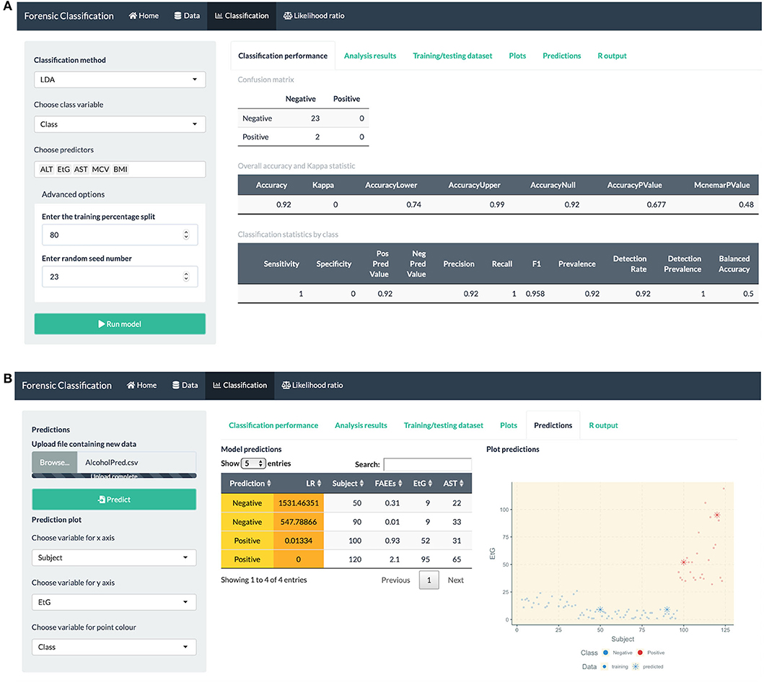The height and width of the screenshot is (683, 764).
Task: Click the table Search input box
Action: [x=427, y=464]
